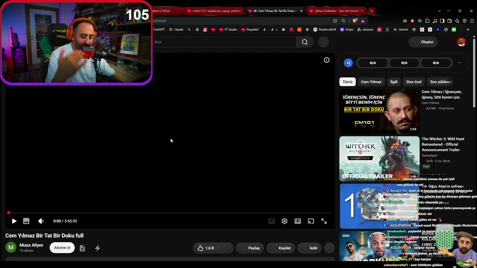Open Cem Yılmaz | İğrençsin video title
This screenshot has height=268, width=477.
(x=442, y=95)
